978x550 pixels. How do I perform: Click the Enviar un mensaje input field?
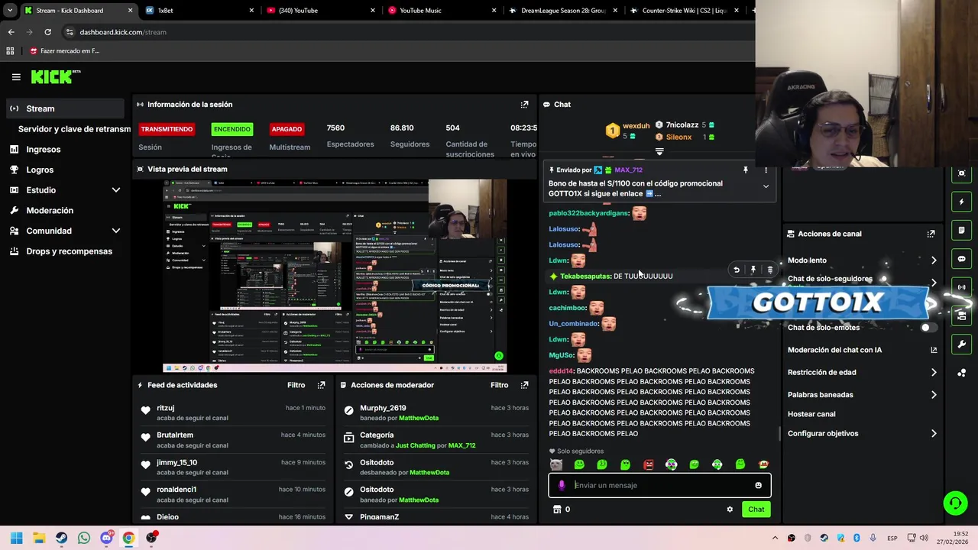click(659, 485)
